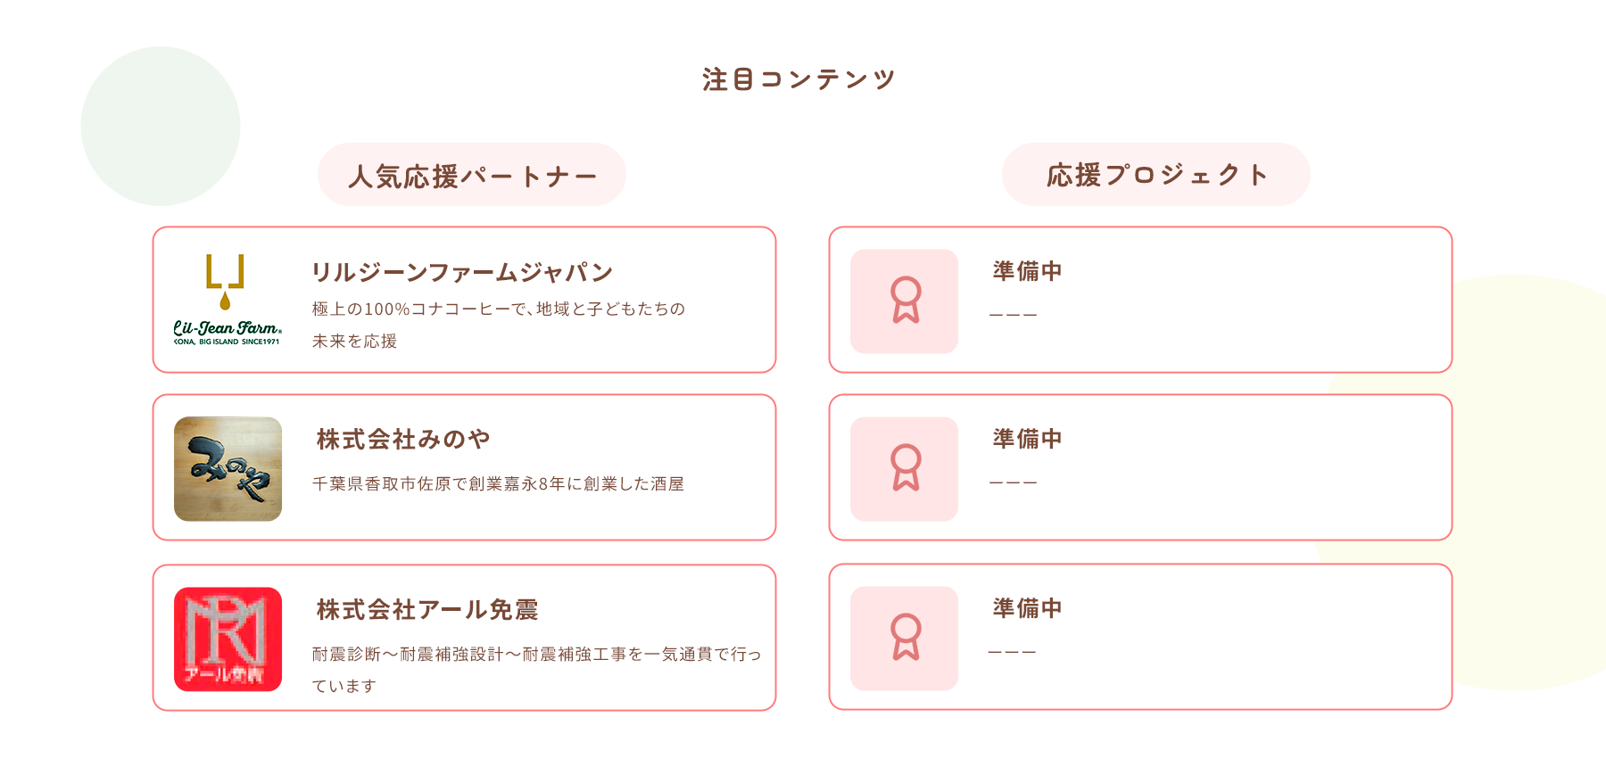Open the 人気応援パートナー section header

(472, 175)
